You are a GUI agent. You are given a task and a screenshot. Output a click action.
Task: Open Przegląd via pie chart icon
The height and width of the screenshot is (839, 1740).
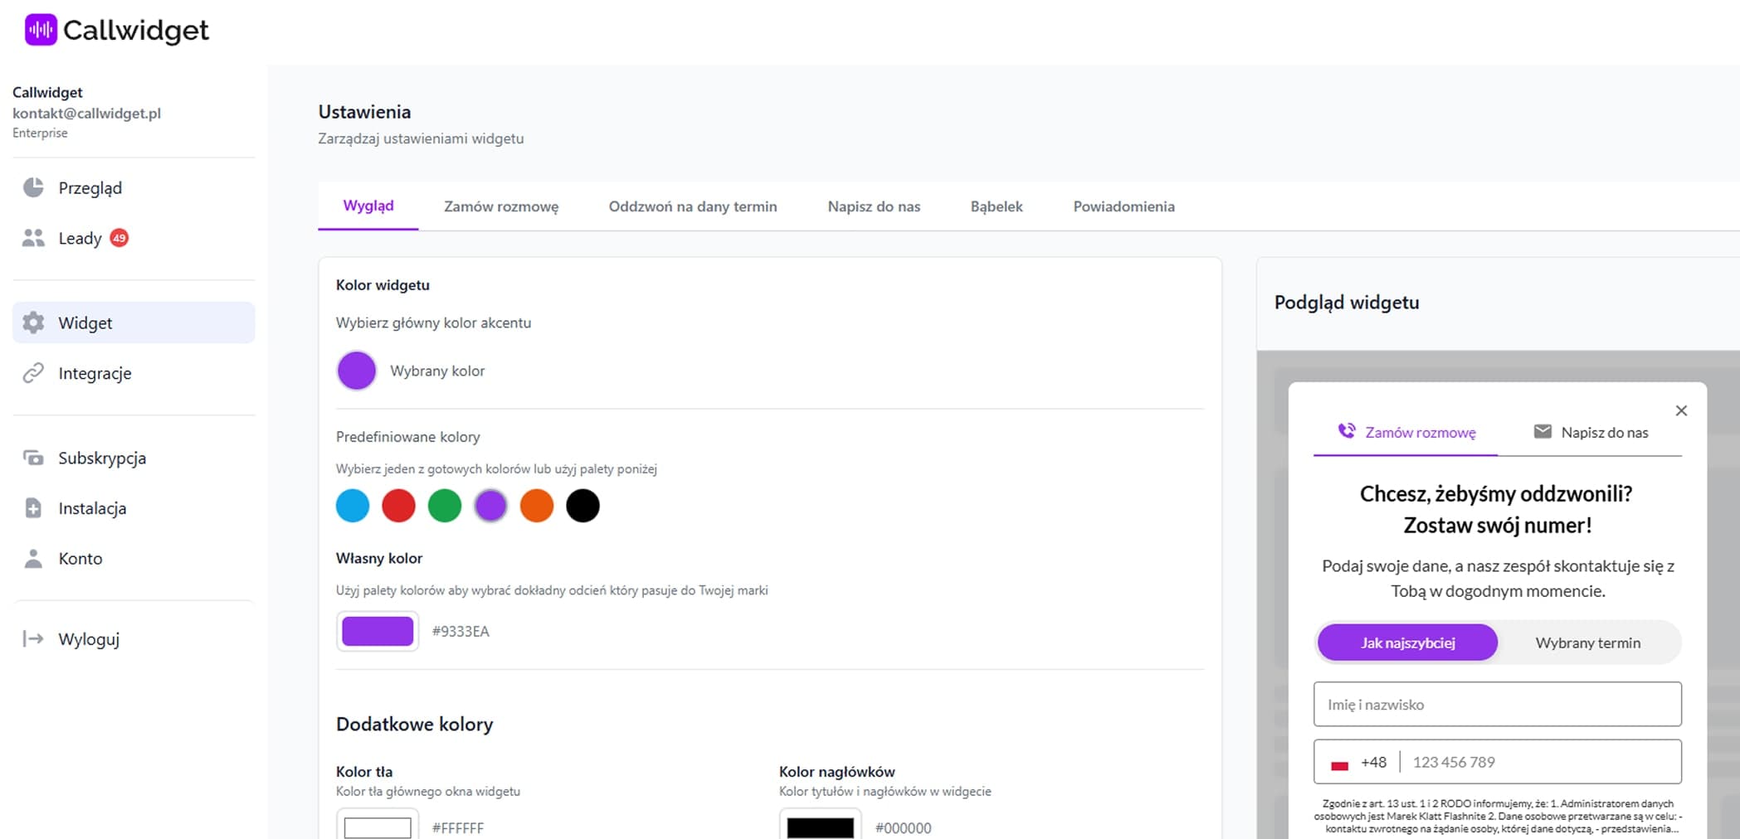[x=33, y=187]
